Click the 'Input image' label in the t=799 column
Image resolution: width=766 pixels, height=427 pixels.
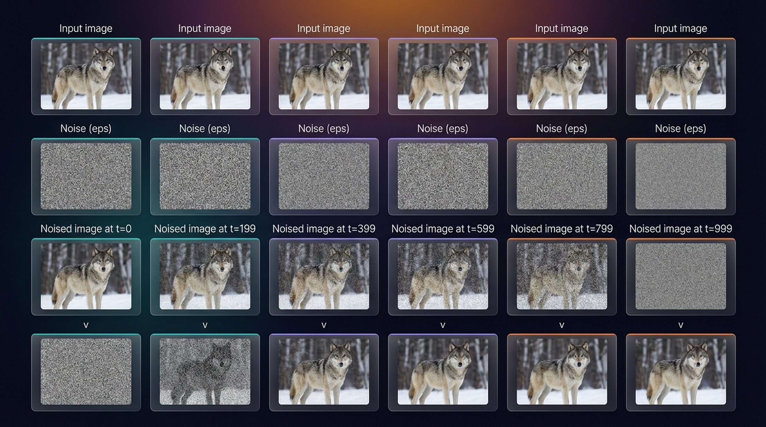pos(562,29)
